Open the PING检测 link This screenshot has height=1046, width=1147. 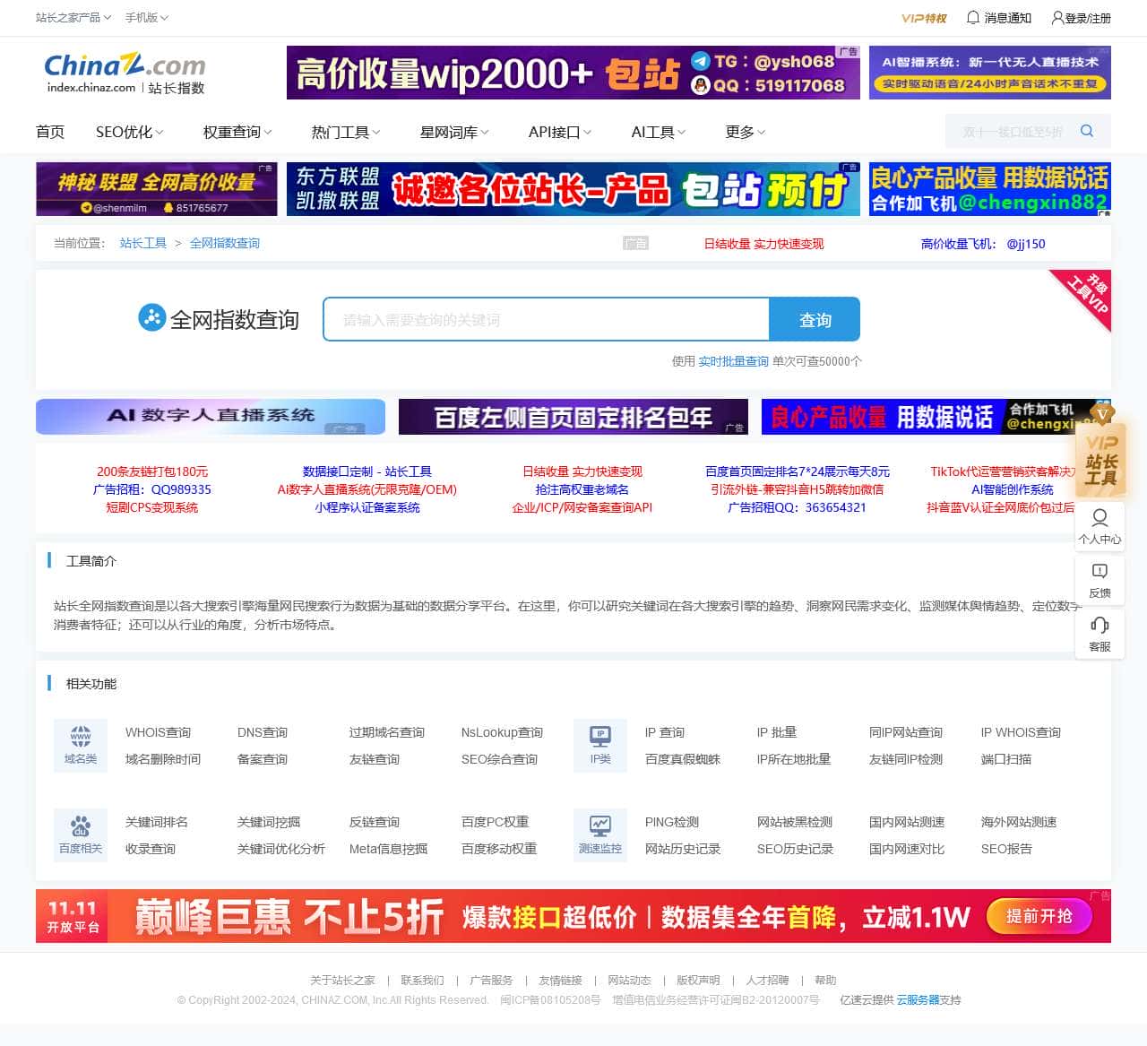[672, 822]
